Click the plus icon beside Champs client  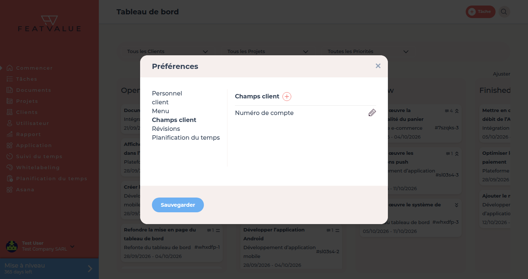tap(287, 97)
